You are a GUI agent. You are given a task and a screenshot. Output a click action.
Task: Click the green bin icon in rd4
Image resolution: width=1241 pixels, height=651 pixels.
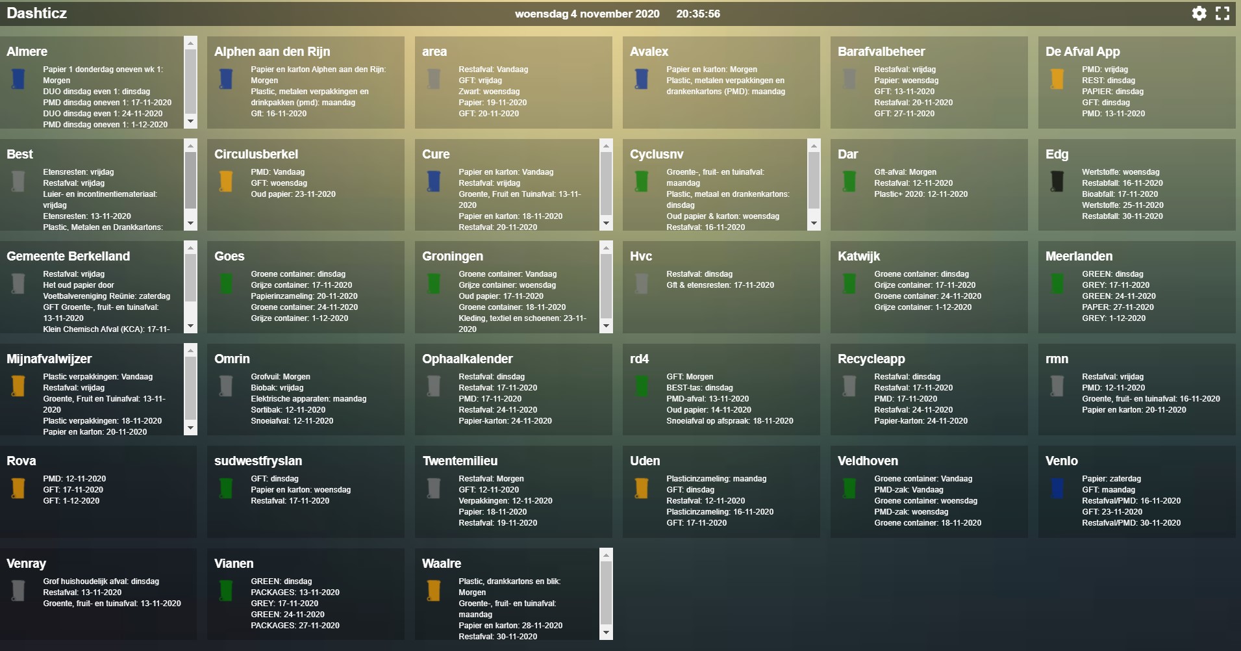[642, 386]
